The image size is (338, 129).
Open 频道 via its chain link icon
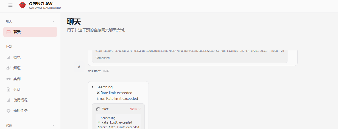pyautogui.click(x=9, y=68)
